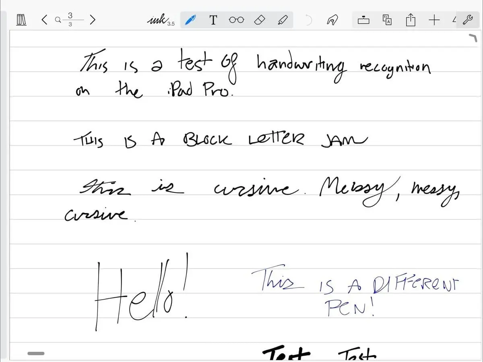This screenshot has height=362, width=483.
Task: Tap the page corner curl
Action: pyautogui.click(x=472, y=38)
